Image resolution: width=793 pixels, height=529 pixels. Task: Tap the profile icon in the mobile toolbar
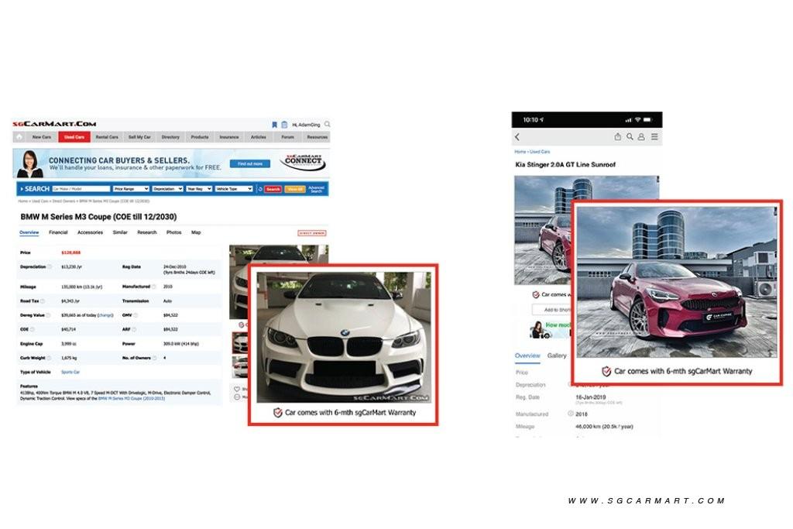point(642,137)
